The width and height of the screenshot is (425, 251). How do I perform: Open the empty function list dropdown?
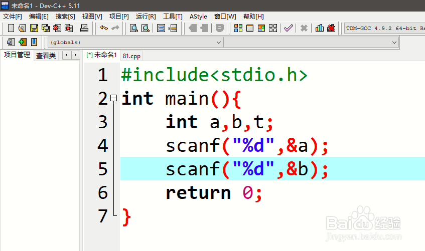(x=311, y=43)
